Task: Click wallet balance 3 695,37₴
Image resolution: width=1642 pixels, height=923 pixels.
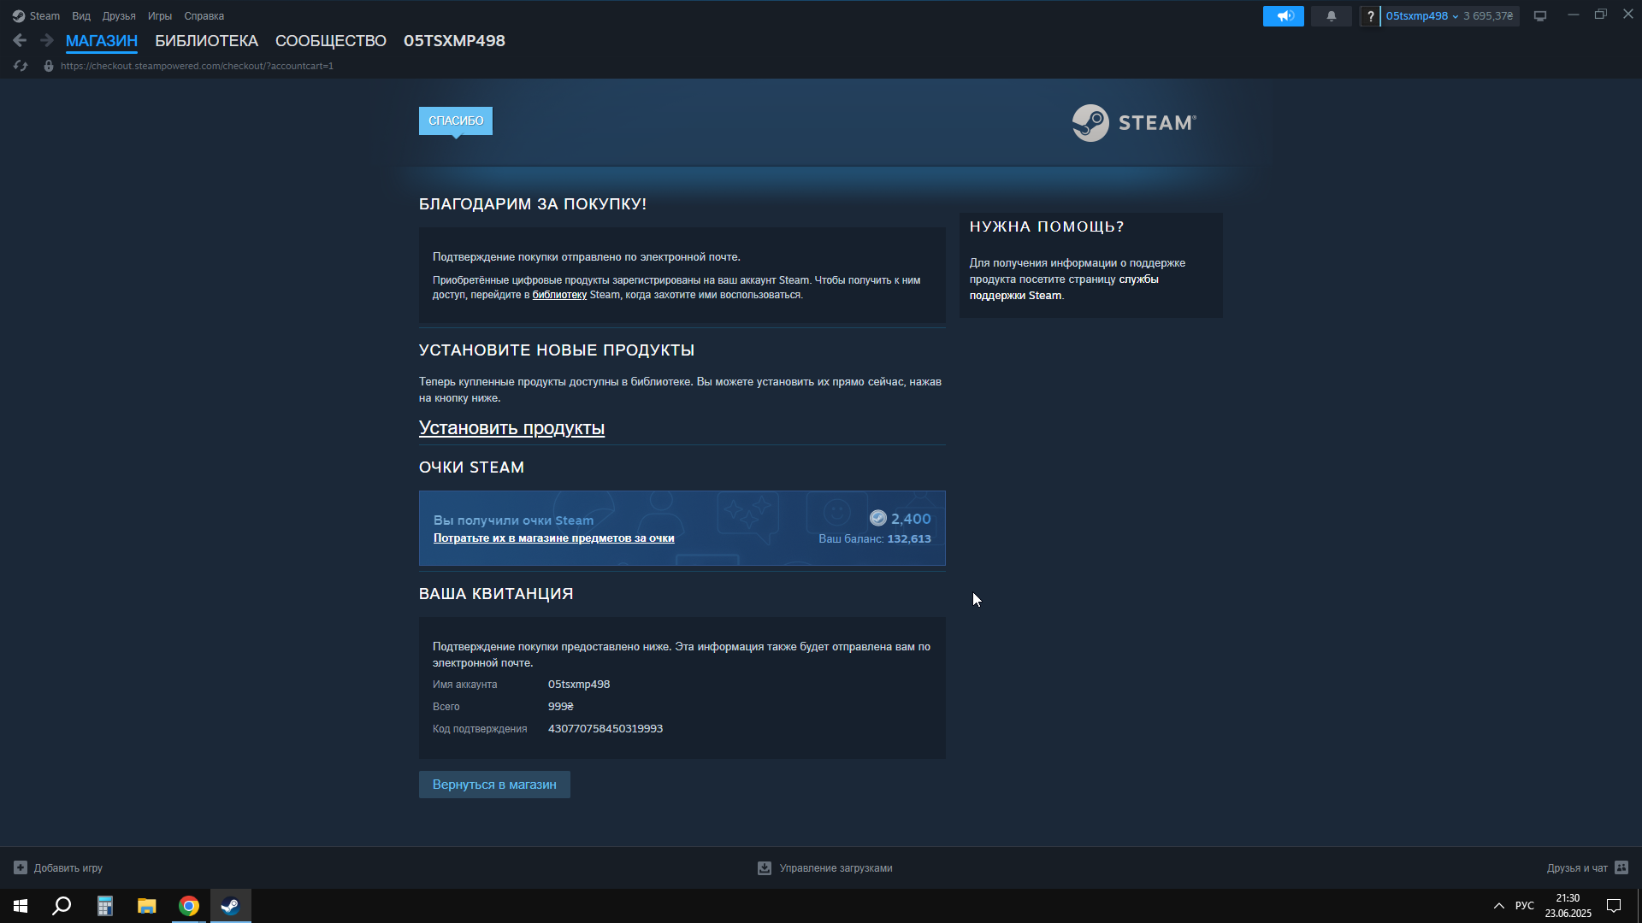Action: (x=1488, y=16)
